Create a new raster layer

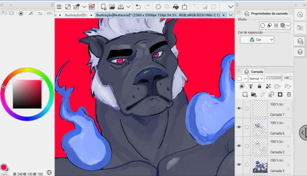pyautogui.click(x=245, y=95)
